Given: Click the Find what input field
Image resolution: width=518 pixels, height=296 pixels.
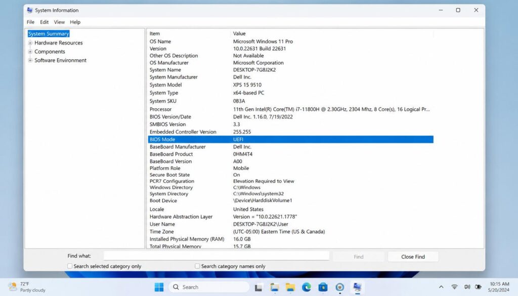Looking at the screenshot, I should coord(217,256).
